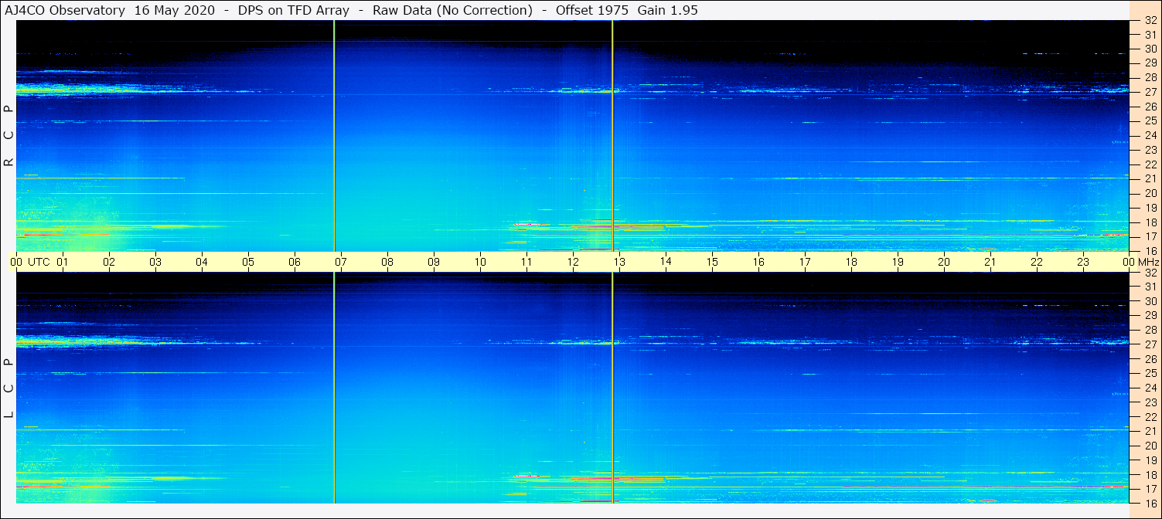The image size is (1162, 519).
Task: Click hour label 01 on the UTC axis
Action: (x=63, y=262)
